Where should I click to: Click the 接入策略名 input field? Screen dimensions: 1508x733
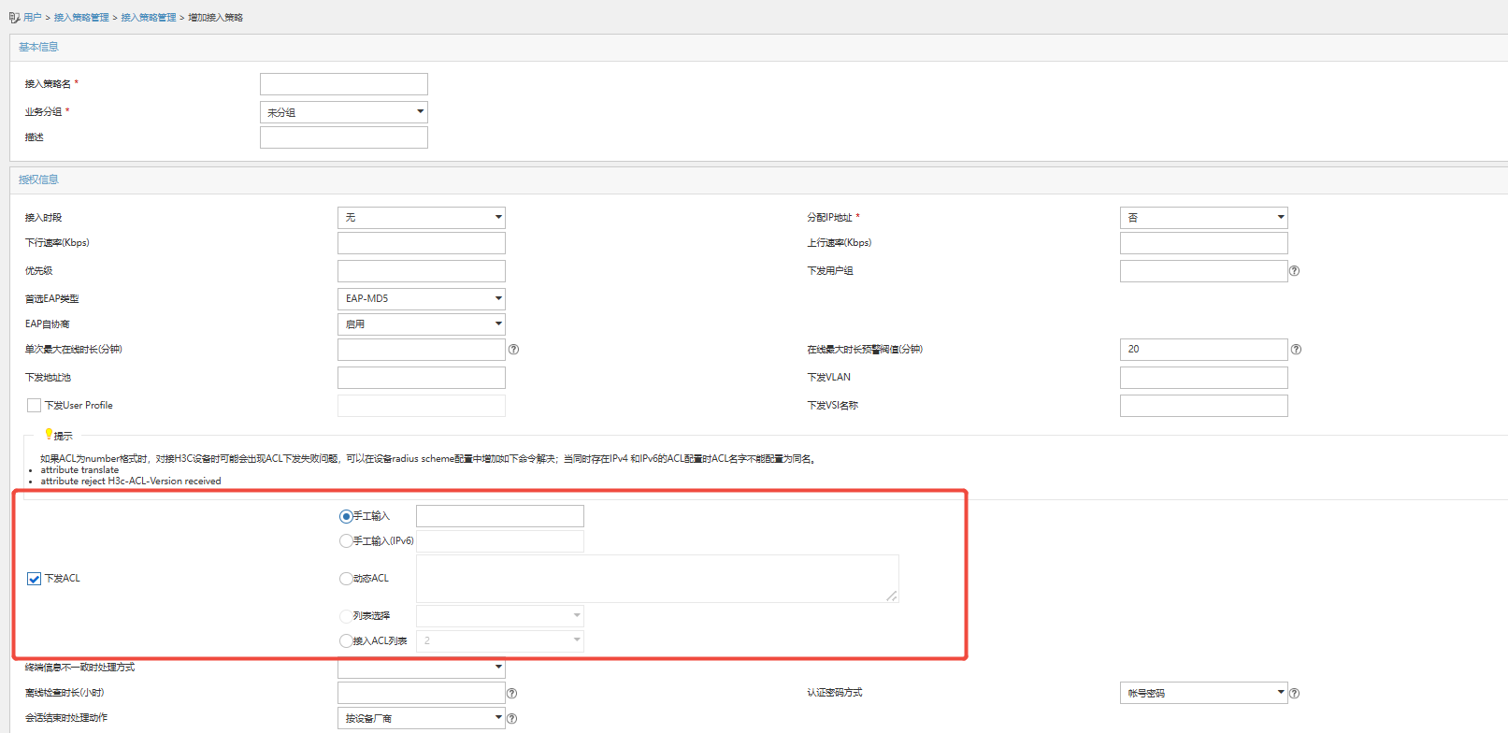(x=343, y=84)
